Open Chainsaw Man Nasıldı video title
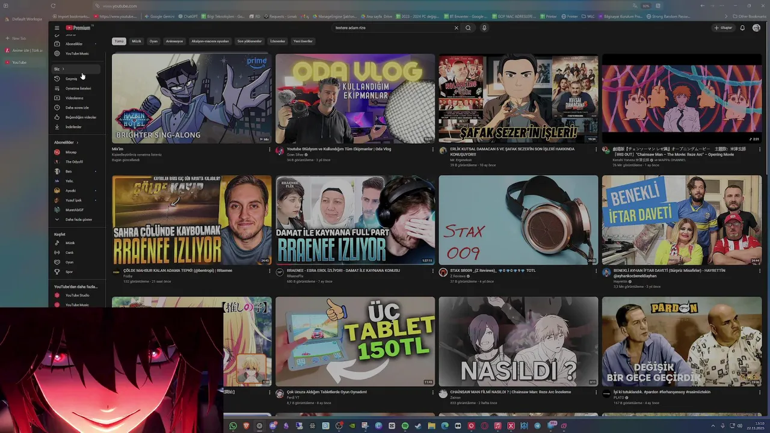Screen dimensions: 770x433 point(511,392)
